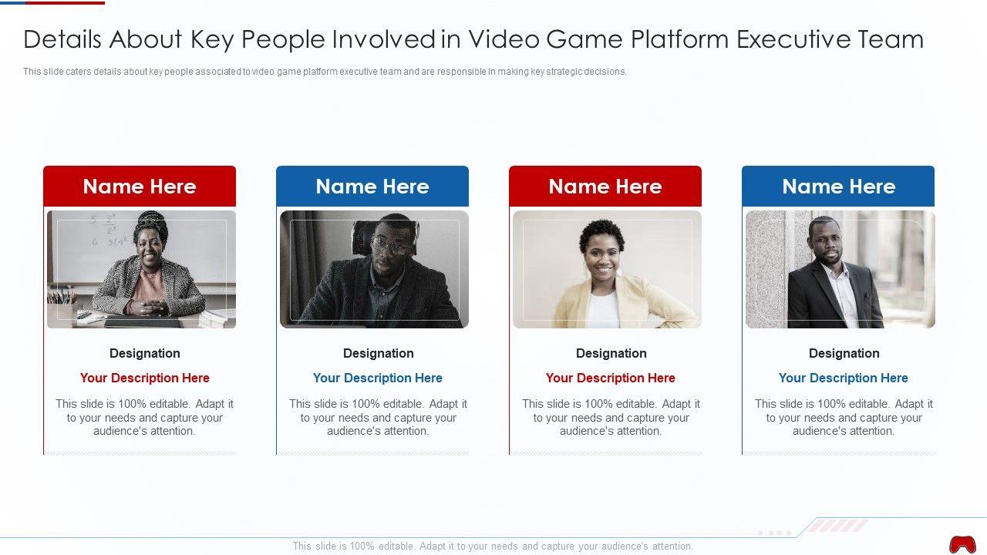
Task: Select 'Designation' under the dark suit photo
Action: click(x=844, y=353)
